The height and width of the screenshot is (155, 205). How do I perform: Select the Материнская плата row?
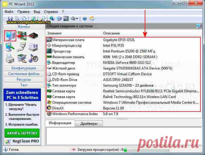[x=123, y=40]
